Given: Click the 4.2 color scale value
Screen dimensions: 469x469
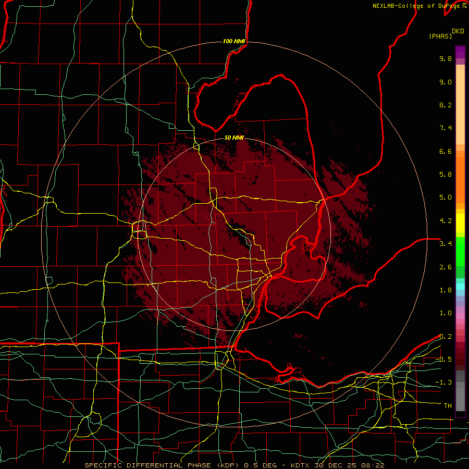Looking at the screenshot, I should [446, 221].
